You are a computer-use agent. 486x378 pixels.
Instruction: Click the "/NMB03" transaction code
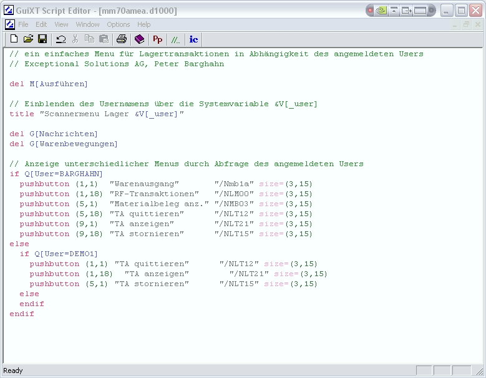tap(234, 204)
